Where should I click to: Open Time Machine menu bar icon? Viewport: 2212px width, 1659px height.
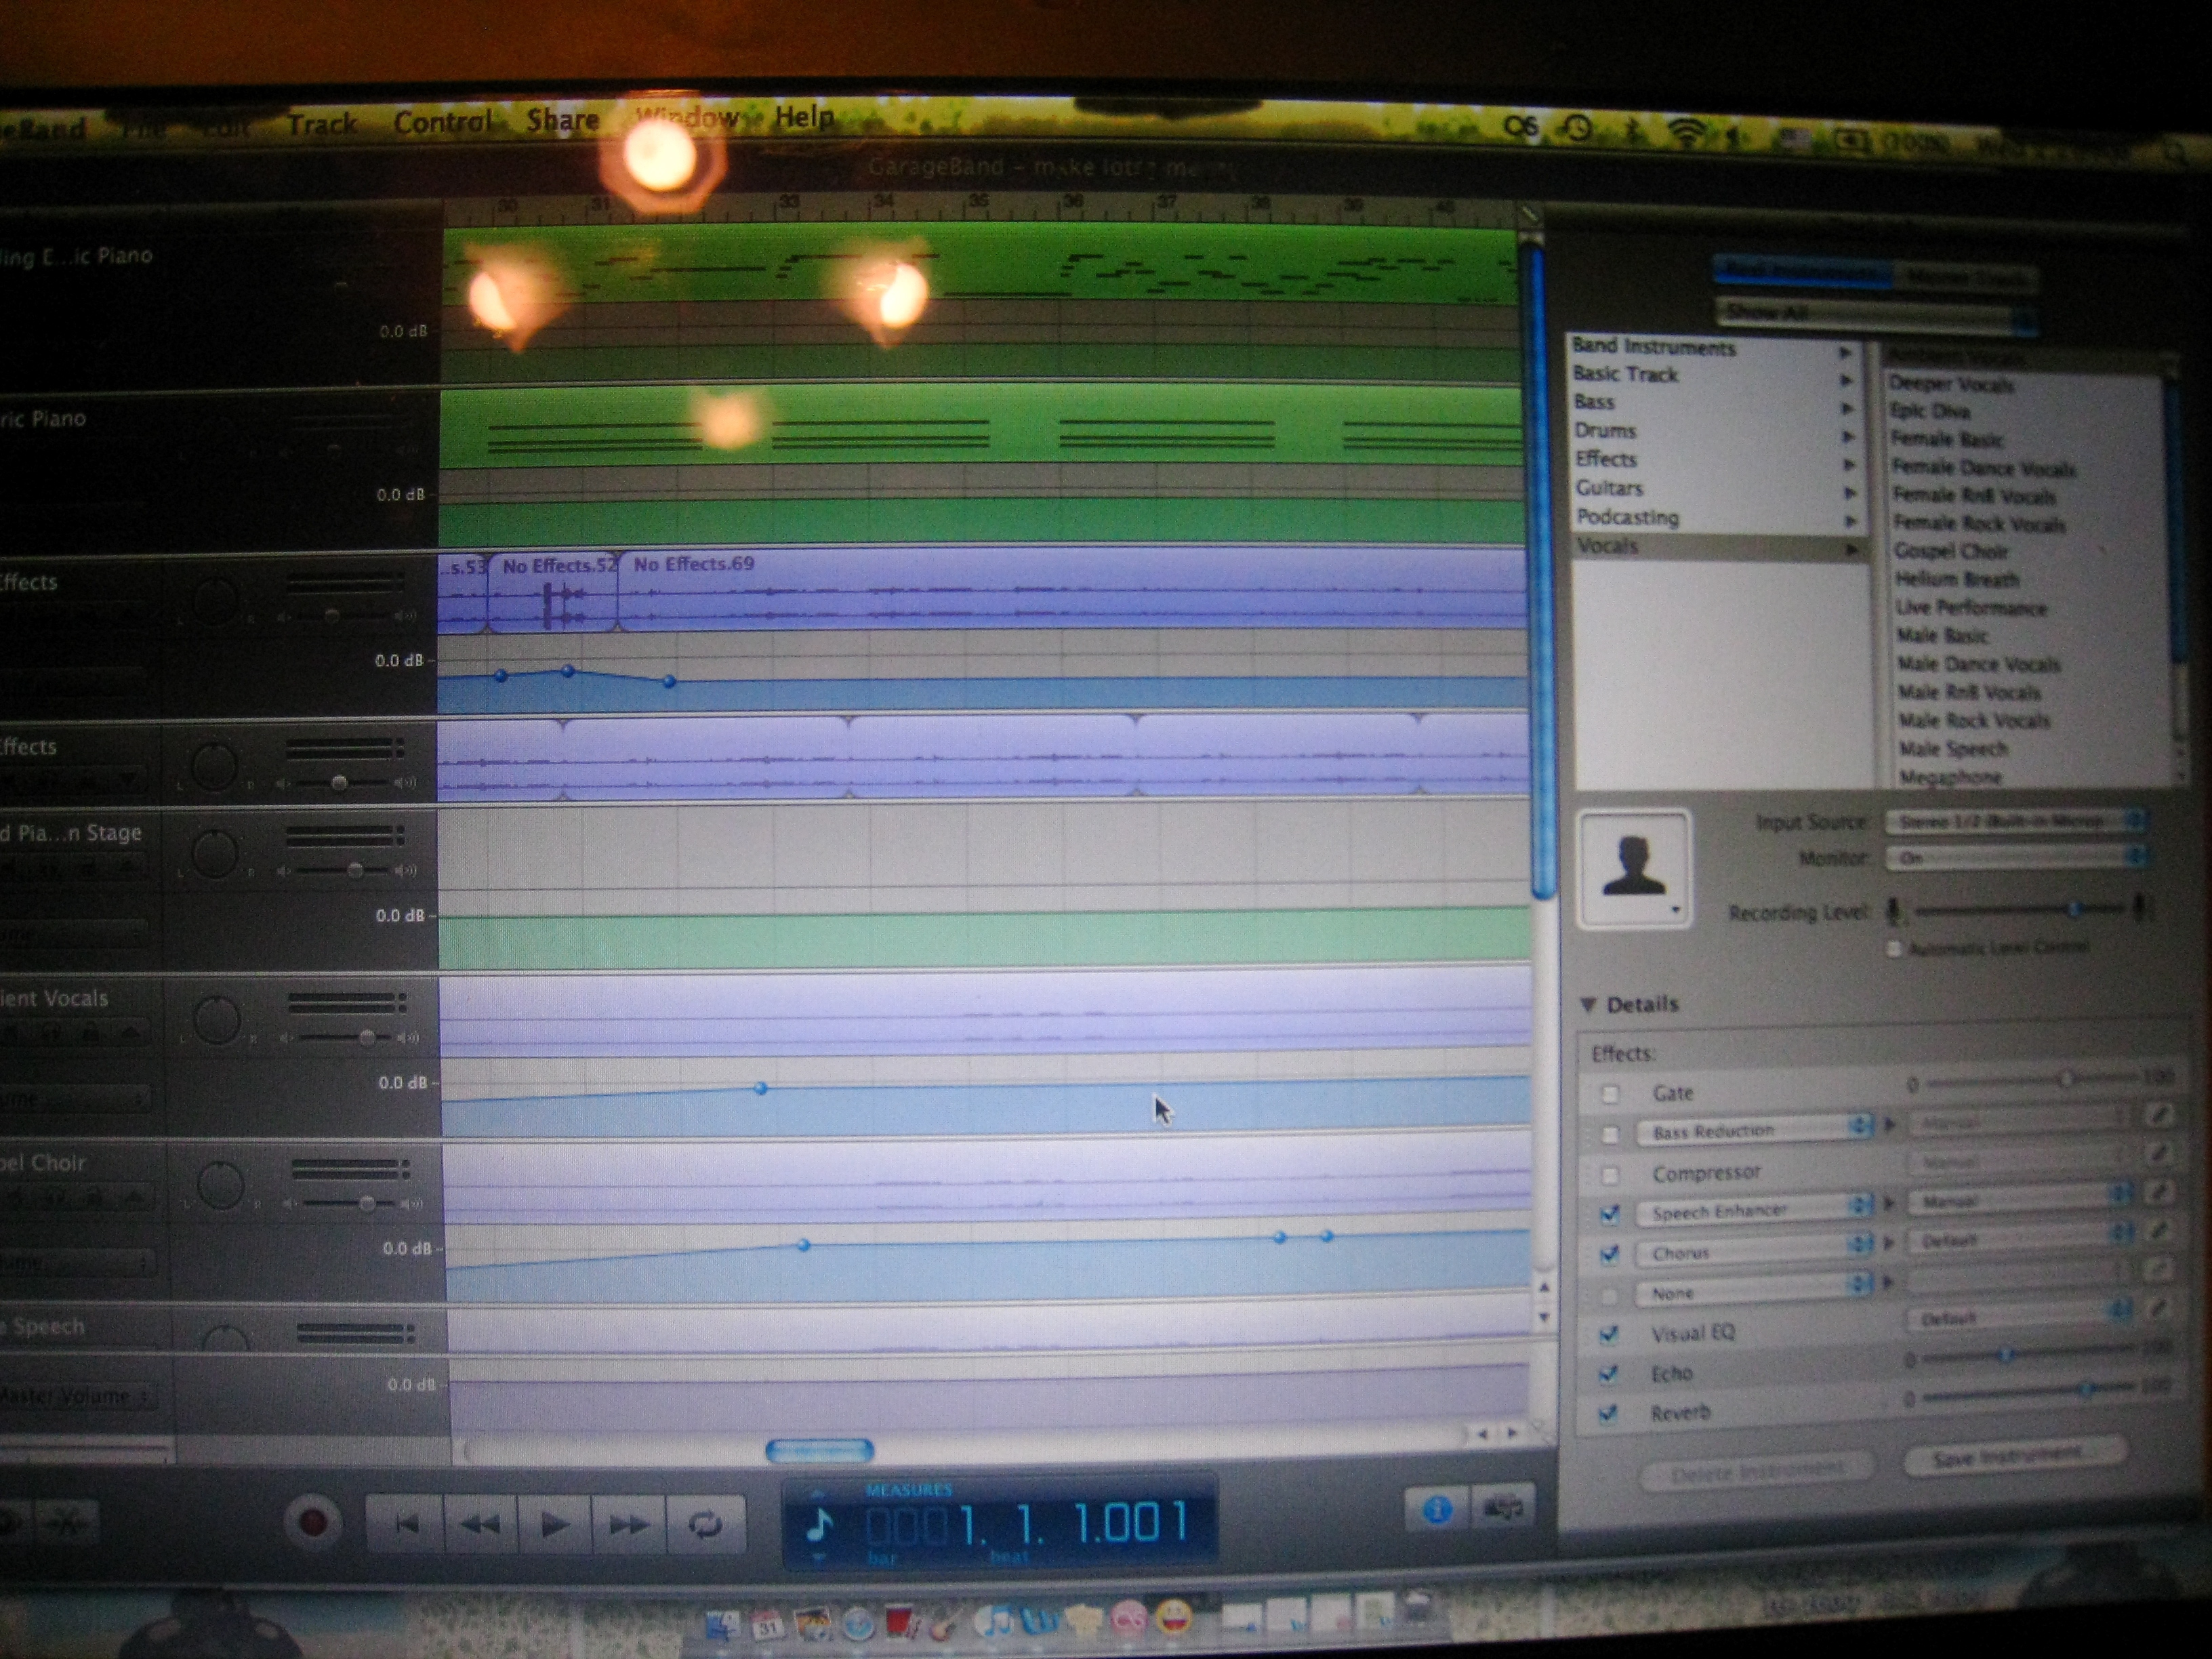(1577, 128)
